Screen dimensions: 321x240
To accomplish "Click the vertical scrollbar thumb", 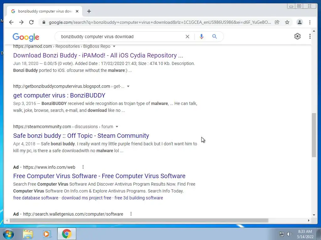I will tap(314, 135).
